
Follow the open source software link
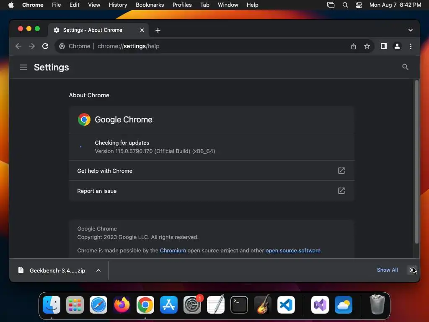click(x=293, y=251)
